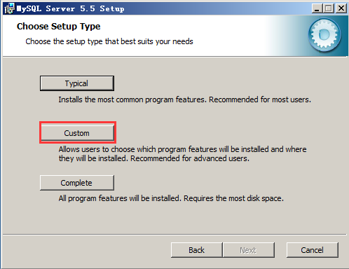The image size is (349, 269).
Task: Click the 'Allows users to choose' description line
Action: tap(182, 149)
